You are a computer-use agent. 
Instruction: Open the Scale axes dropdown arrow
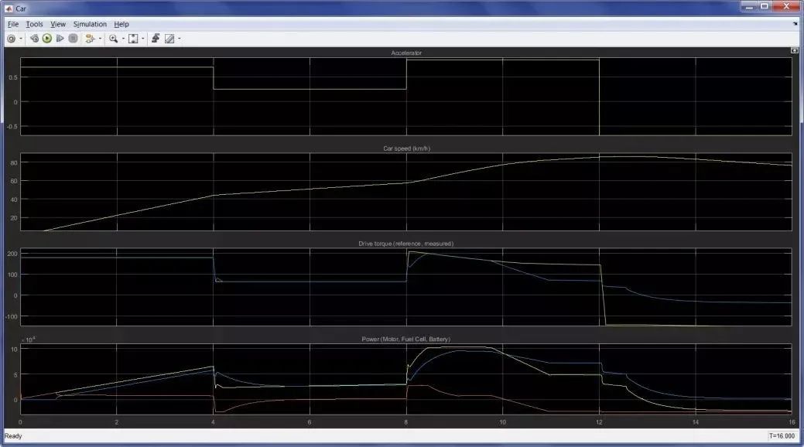click(142, 38)
